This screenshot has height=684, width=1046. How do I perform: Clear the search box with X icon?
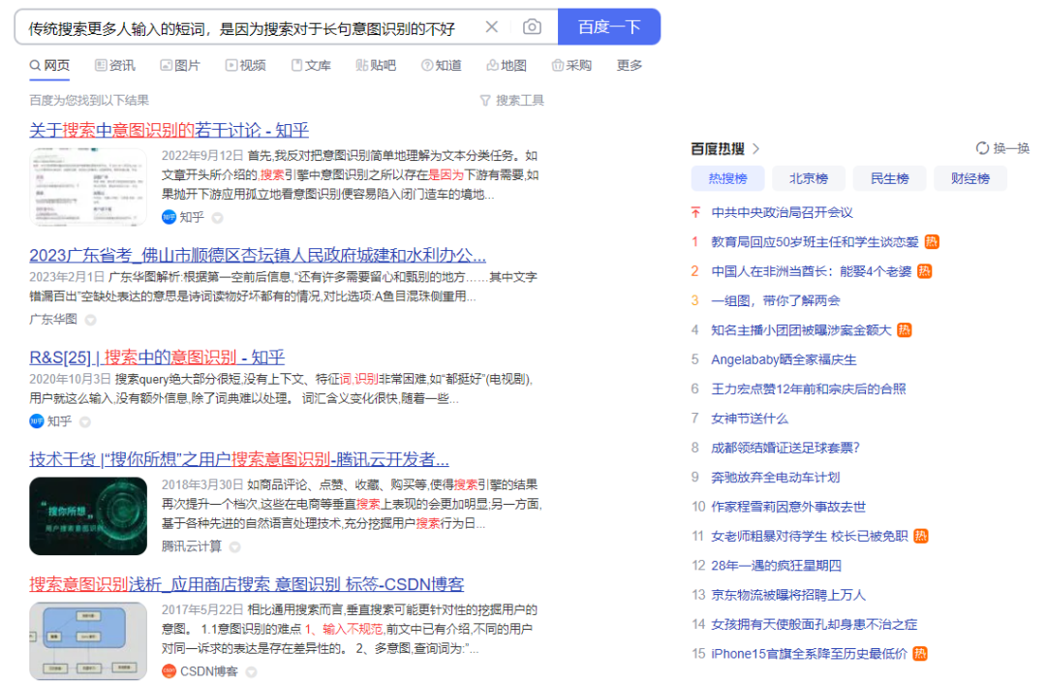pyautogui.click(x=492, y=27)
